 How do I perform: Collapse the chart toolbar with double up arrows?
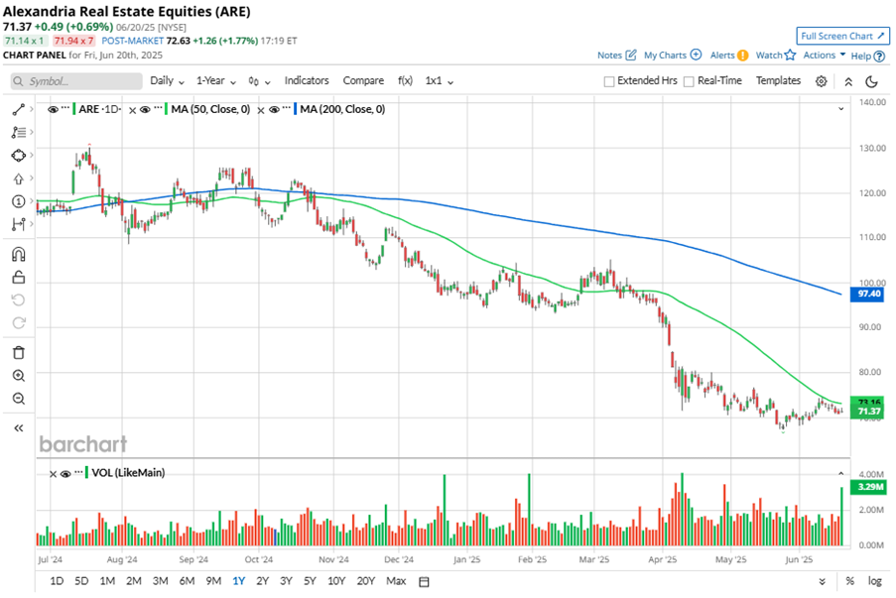point(848,81)
